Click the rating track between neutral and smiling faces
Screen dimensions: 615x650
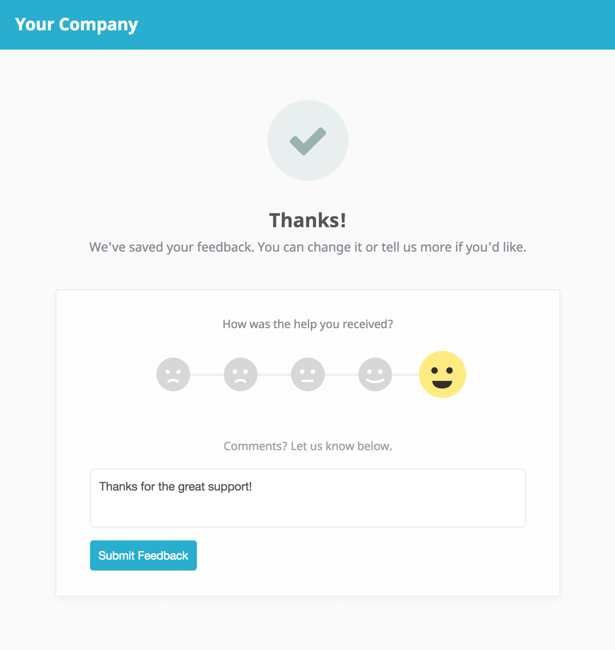pos(342,374)
